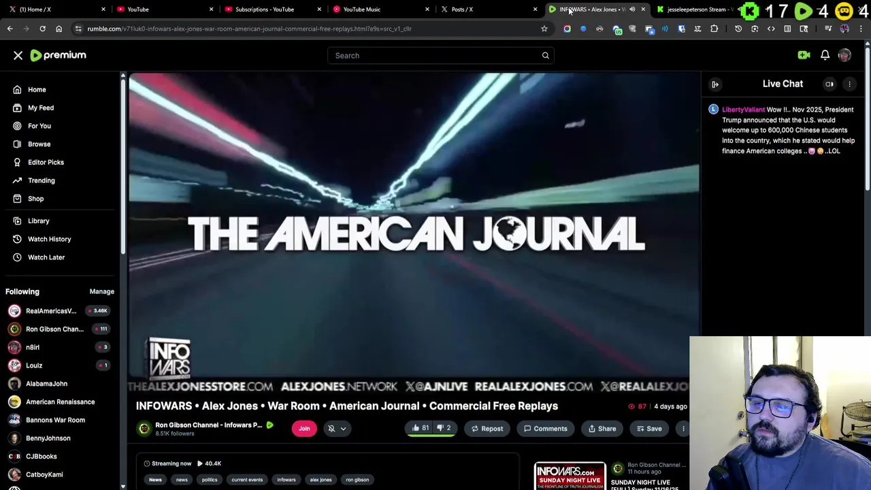871x490 pixels.
Task: Open Louiz in the Following list
Action: 34,365
